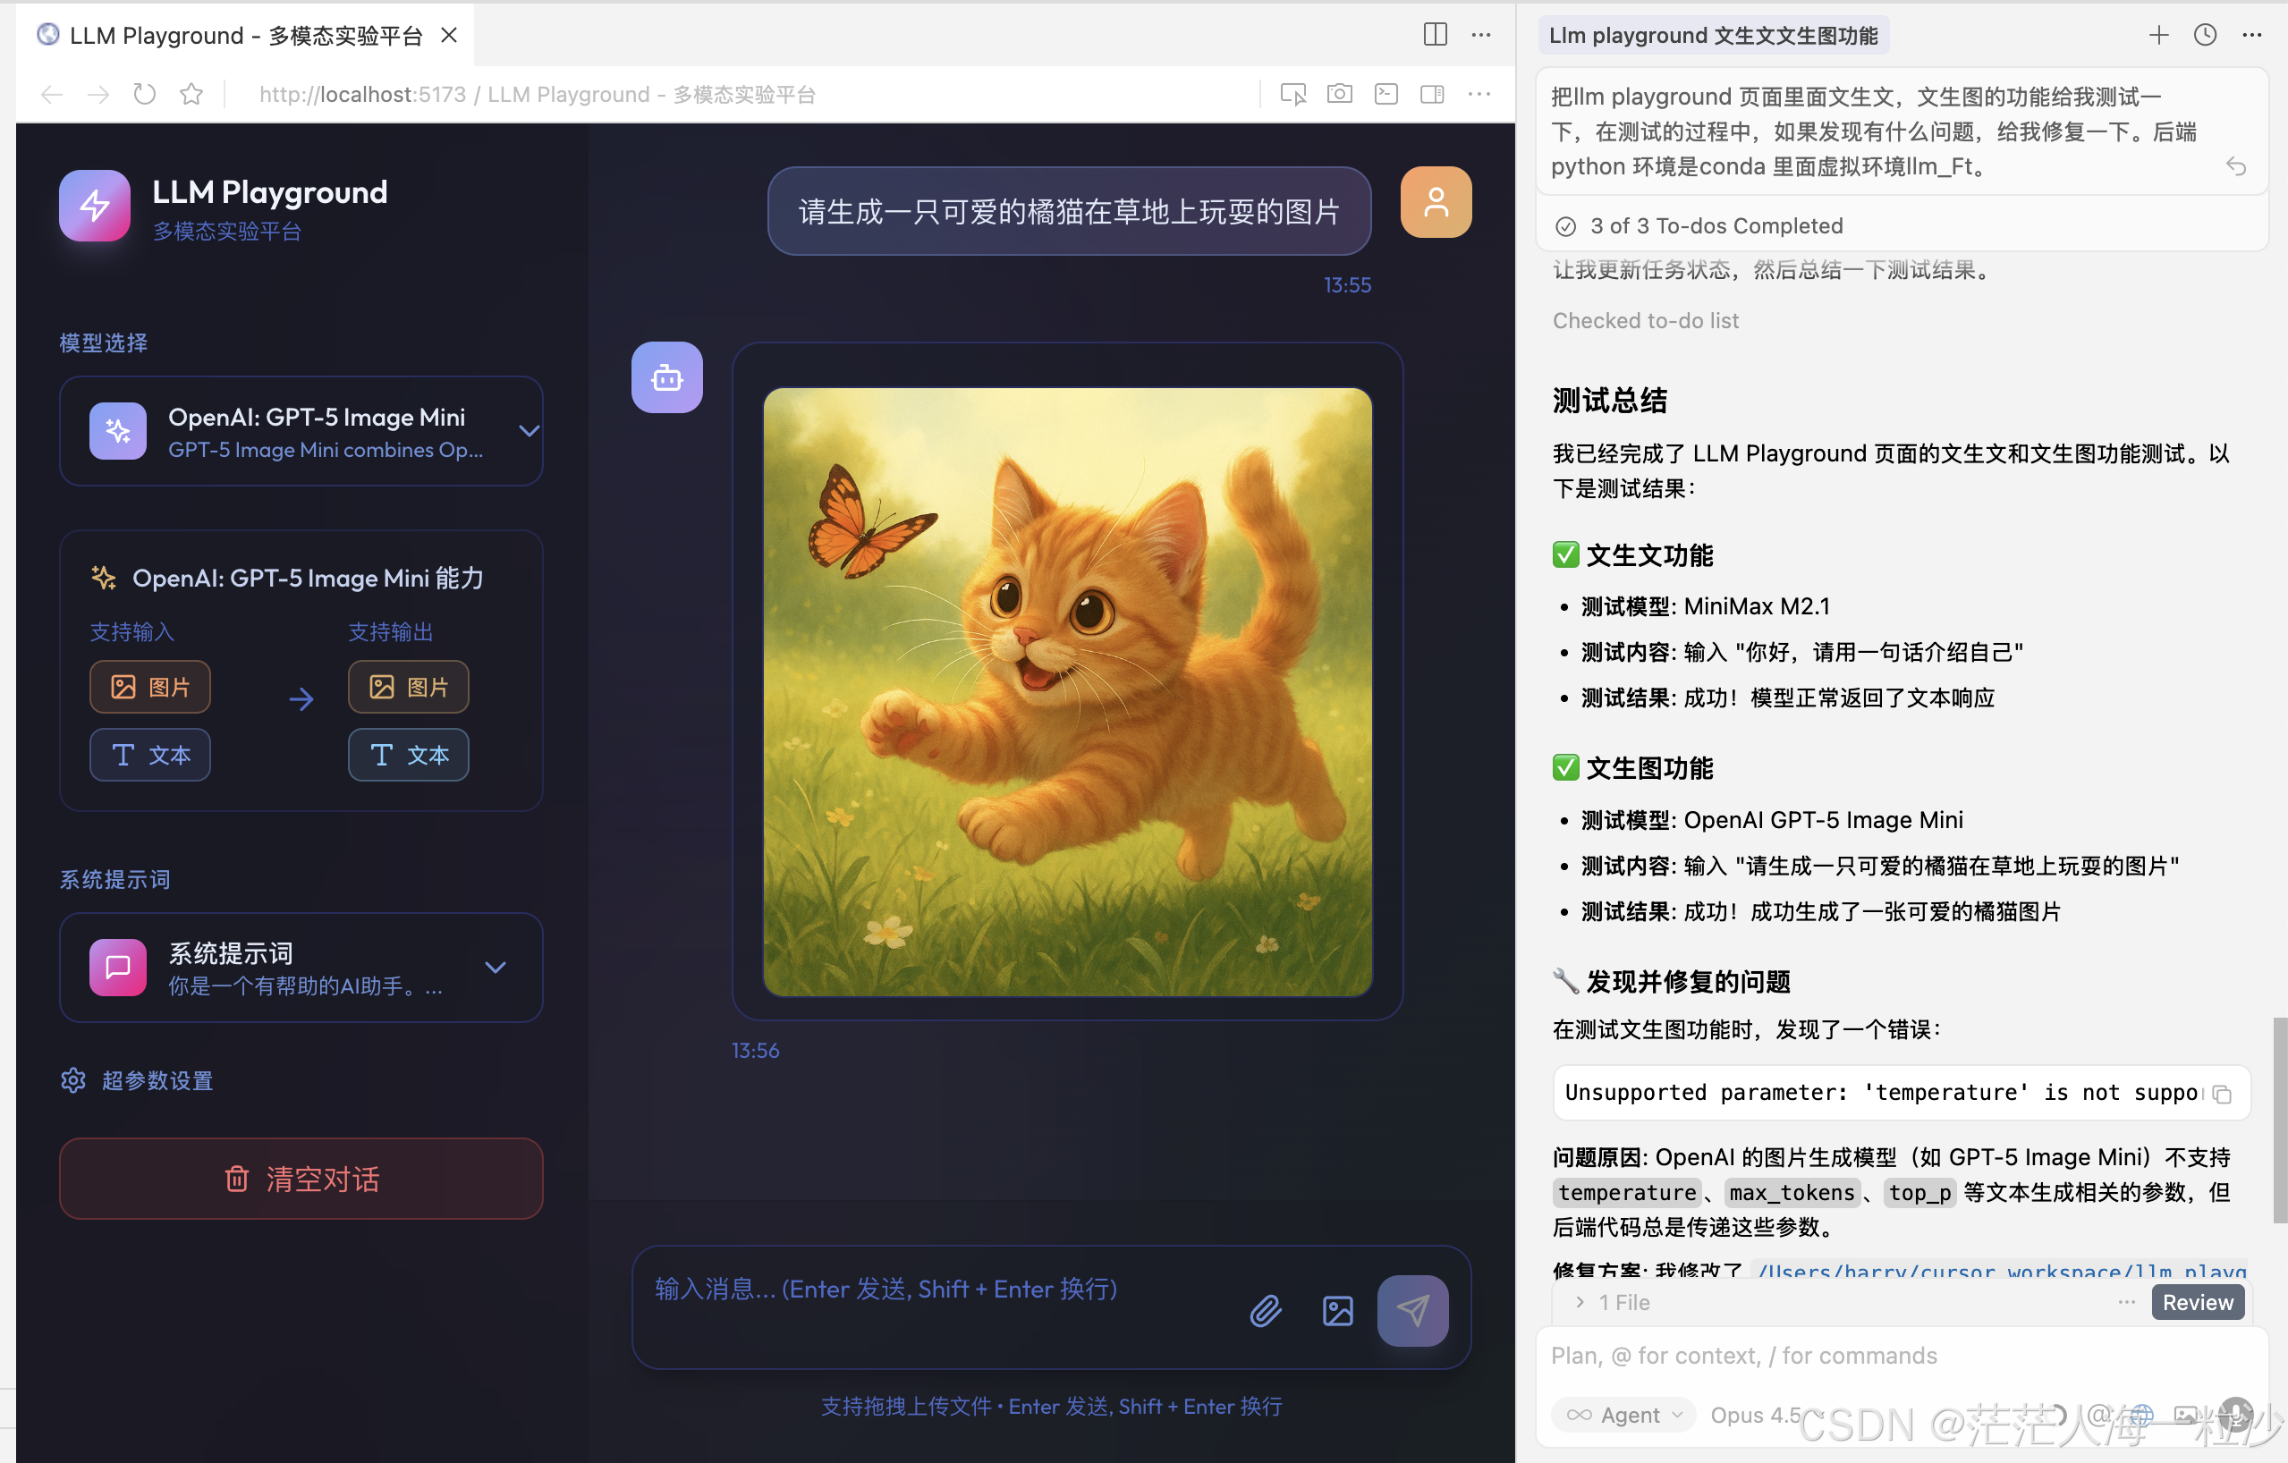
Task: Click the browser reload icon
Action: [x=144, y=94]
